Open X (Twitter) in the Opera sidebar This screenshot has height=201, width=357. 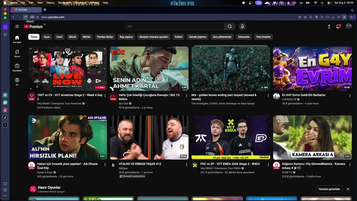coord(5,125)
